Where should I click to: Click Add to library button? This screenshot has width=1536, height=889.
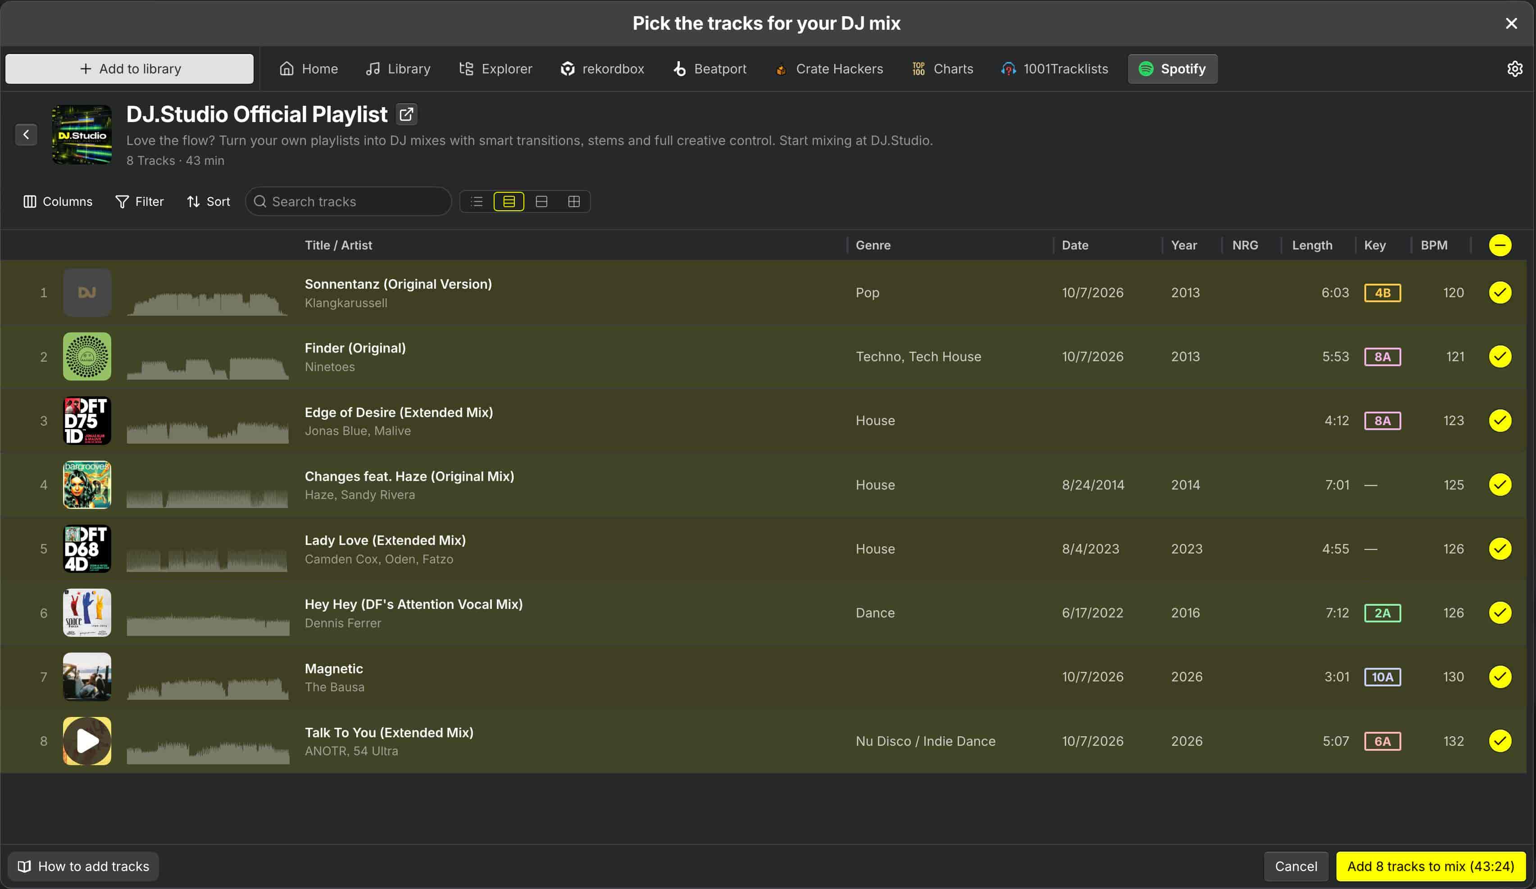(129, 69)
